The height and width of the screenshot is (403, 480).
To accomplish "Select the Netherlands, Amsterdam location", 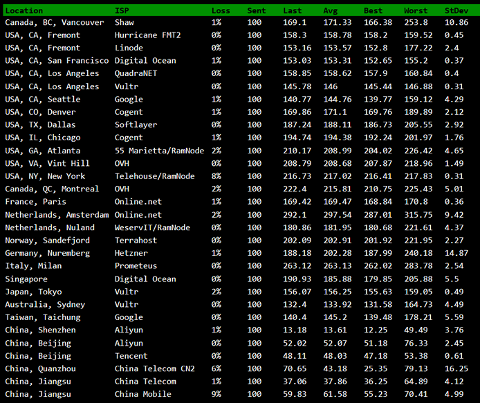I will coord(57,215).
